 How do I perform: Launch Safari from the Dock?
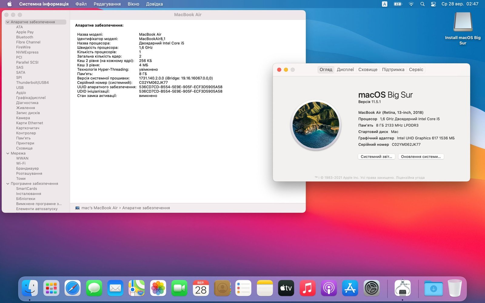[72, 288]
